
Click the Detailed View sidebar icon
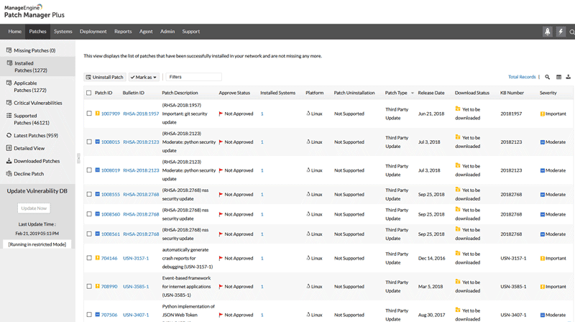(9, 148)
